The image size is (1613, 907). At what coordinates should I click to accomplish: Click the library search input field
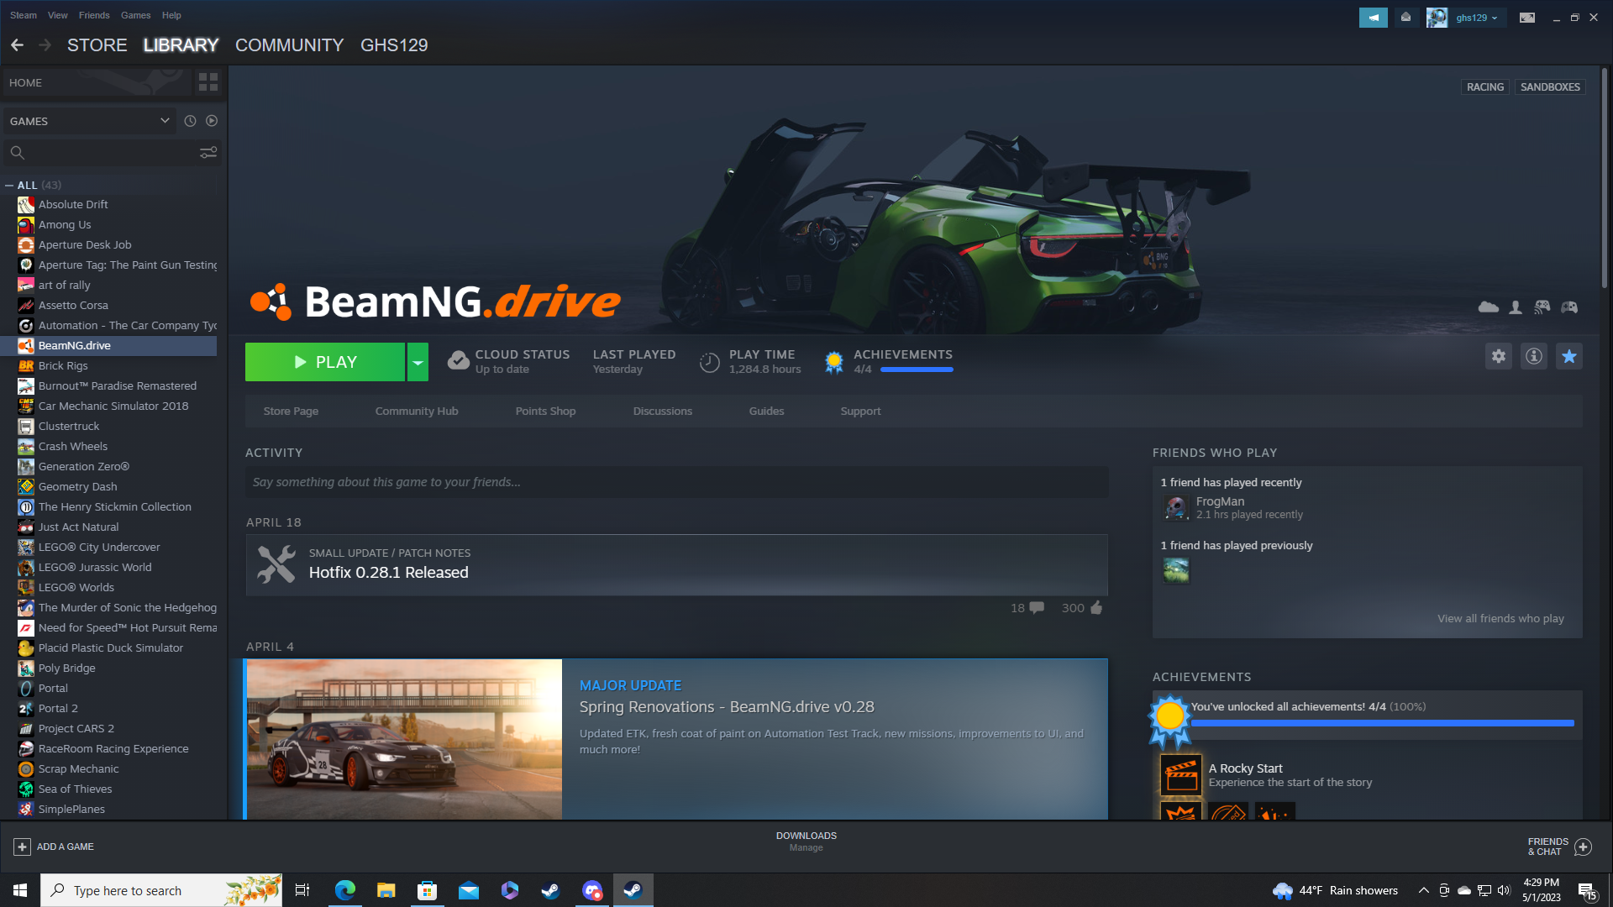pyautogui.click(x=113, y=152)
